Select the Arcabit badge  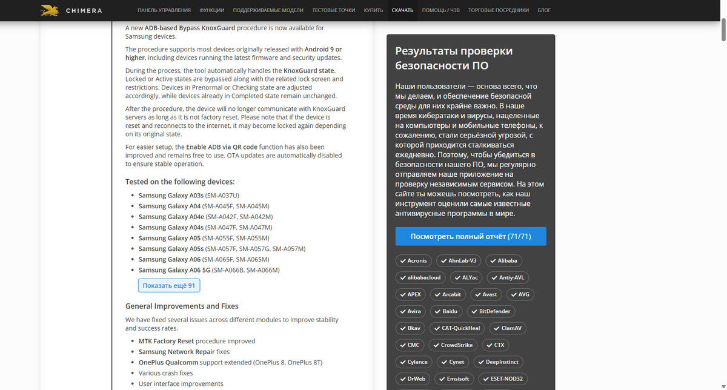click(x=448, y=294)
